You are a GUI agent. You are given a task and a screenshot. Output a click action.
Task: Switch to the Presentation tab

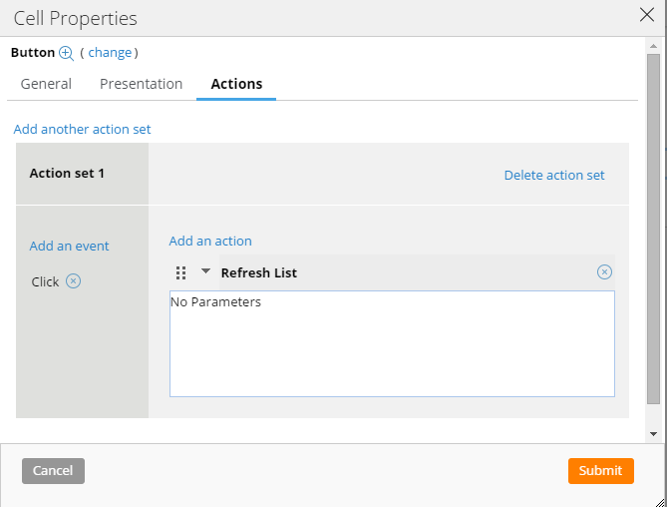(141, 84)
